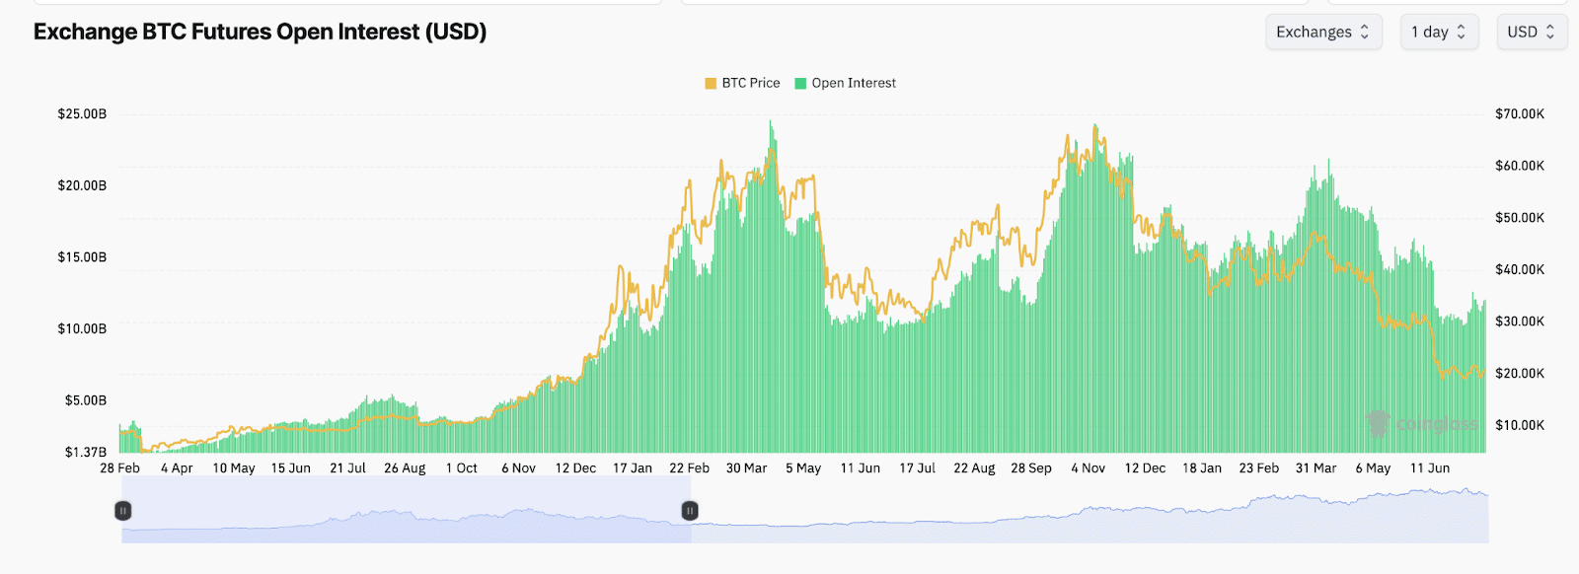The width and height of the screenshot is (1579, 574).
Task: Open the Exchanges dropdown
Action: [x=1322, y=32]
